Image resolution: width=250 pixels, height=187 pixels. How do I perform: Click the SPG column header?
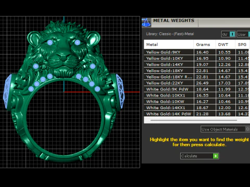coord(243,45)
